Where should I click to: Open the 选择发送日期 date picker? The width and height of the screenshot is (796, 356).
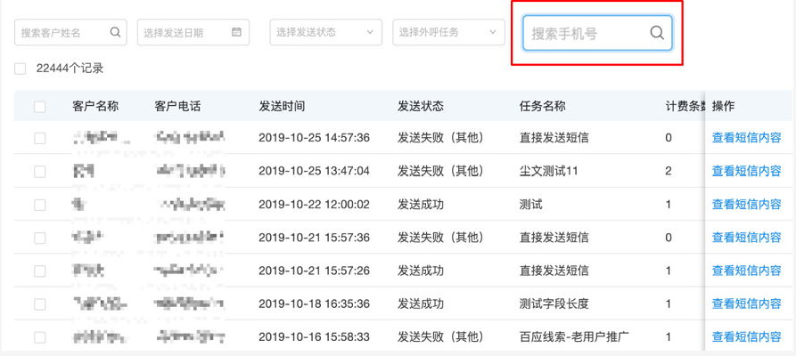tap(185, 32)
